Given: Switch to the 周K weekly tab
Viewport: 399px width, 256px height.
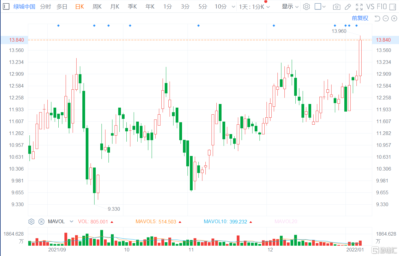Looking at the screenshot, I should [x=97, y=6].
